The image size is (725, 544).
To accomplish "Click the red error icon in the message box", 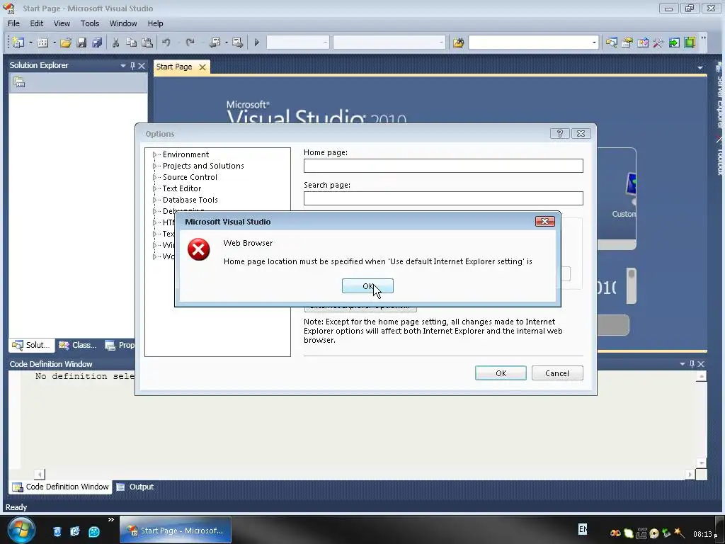I will pos(199,249).
